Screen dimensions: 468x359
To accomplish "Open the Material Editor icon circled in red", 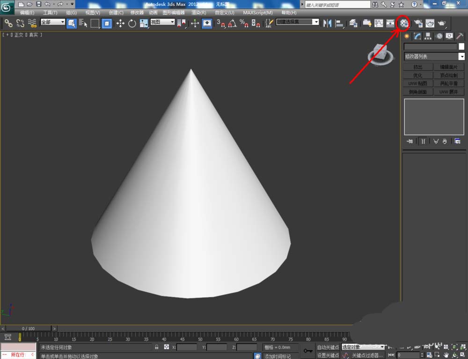I will pos(404,22).
